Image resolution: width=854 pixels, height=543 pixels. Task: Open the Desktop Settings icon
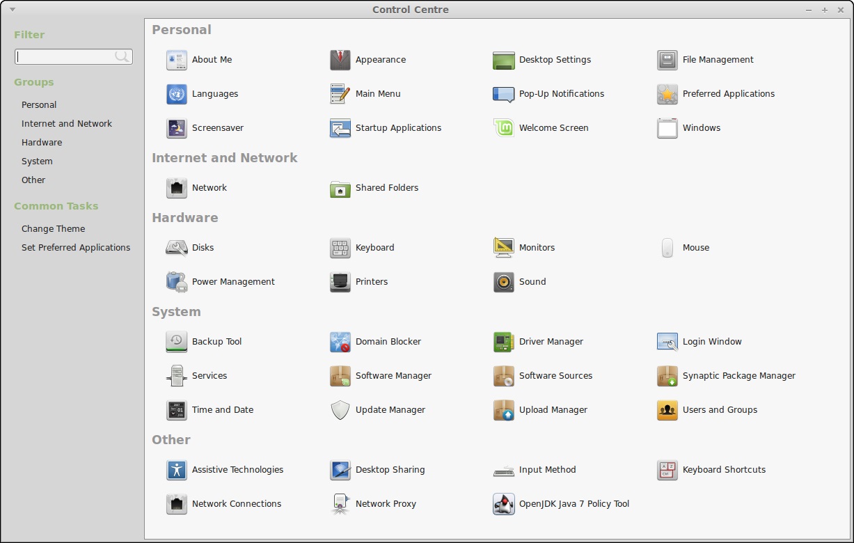pos(504,60)
